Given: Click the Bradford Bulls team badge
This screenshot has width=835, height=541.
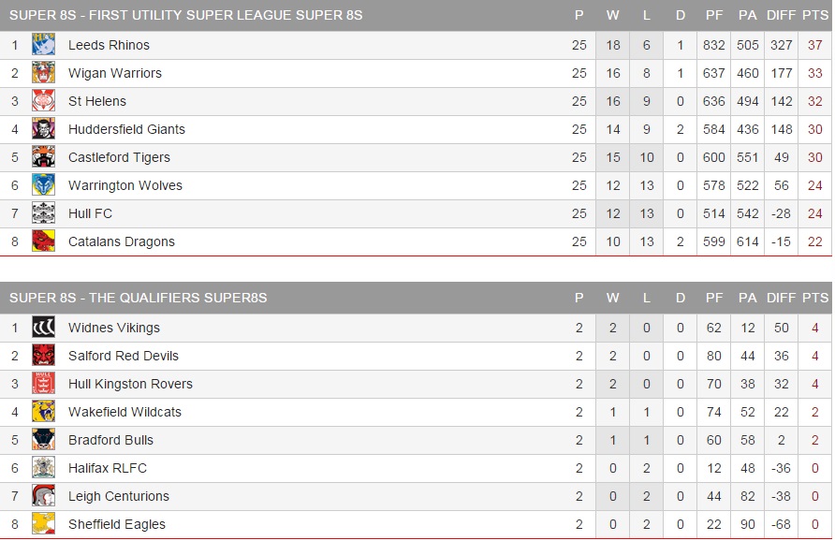Looking at the screenshot, I should (43, 440).
